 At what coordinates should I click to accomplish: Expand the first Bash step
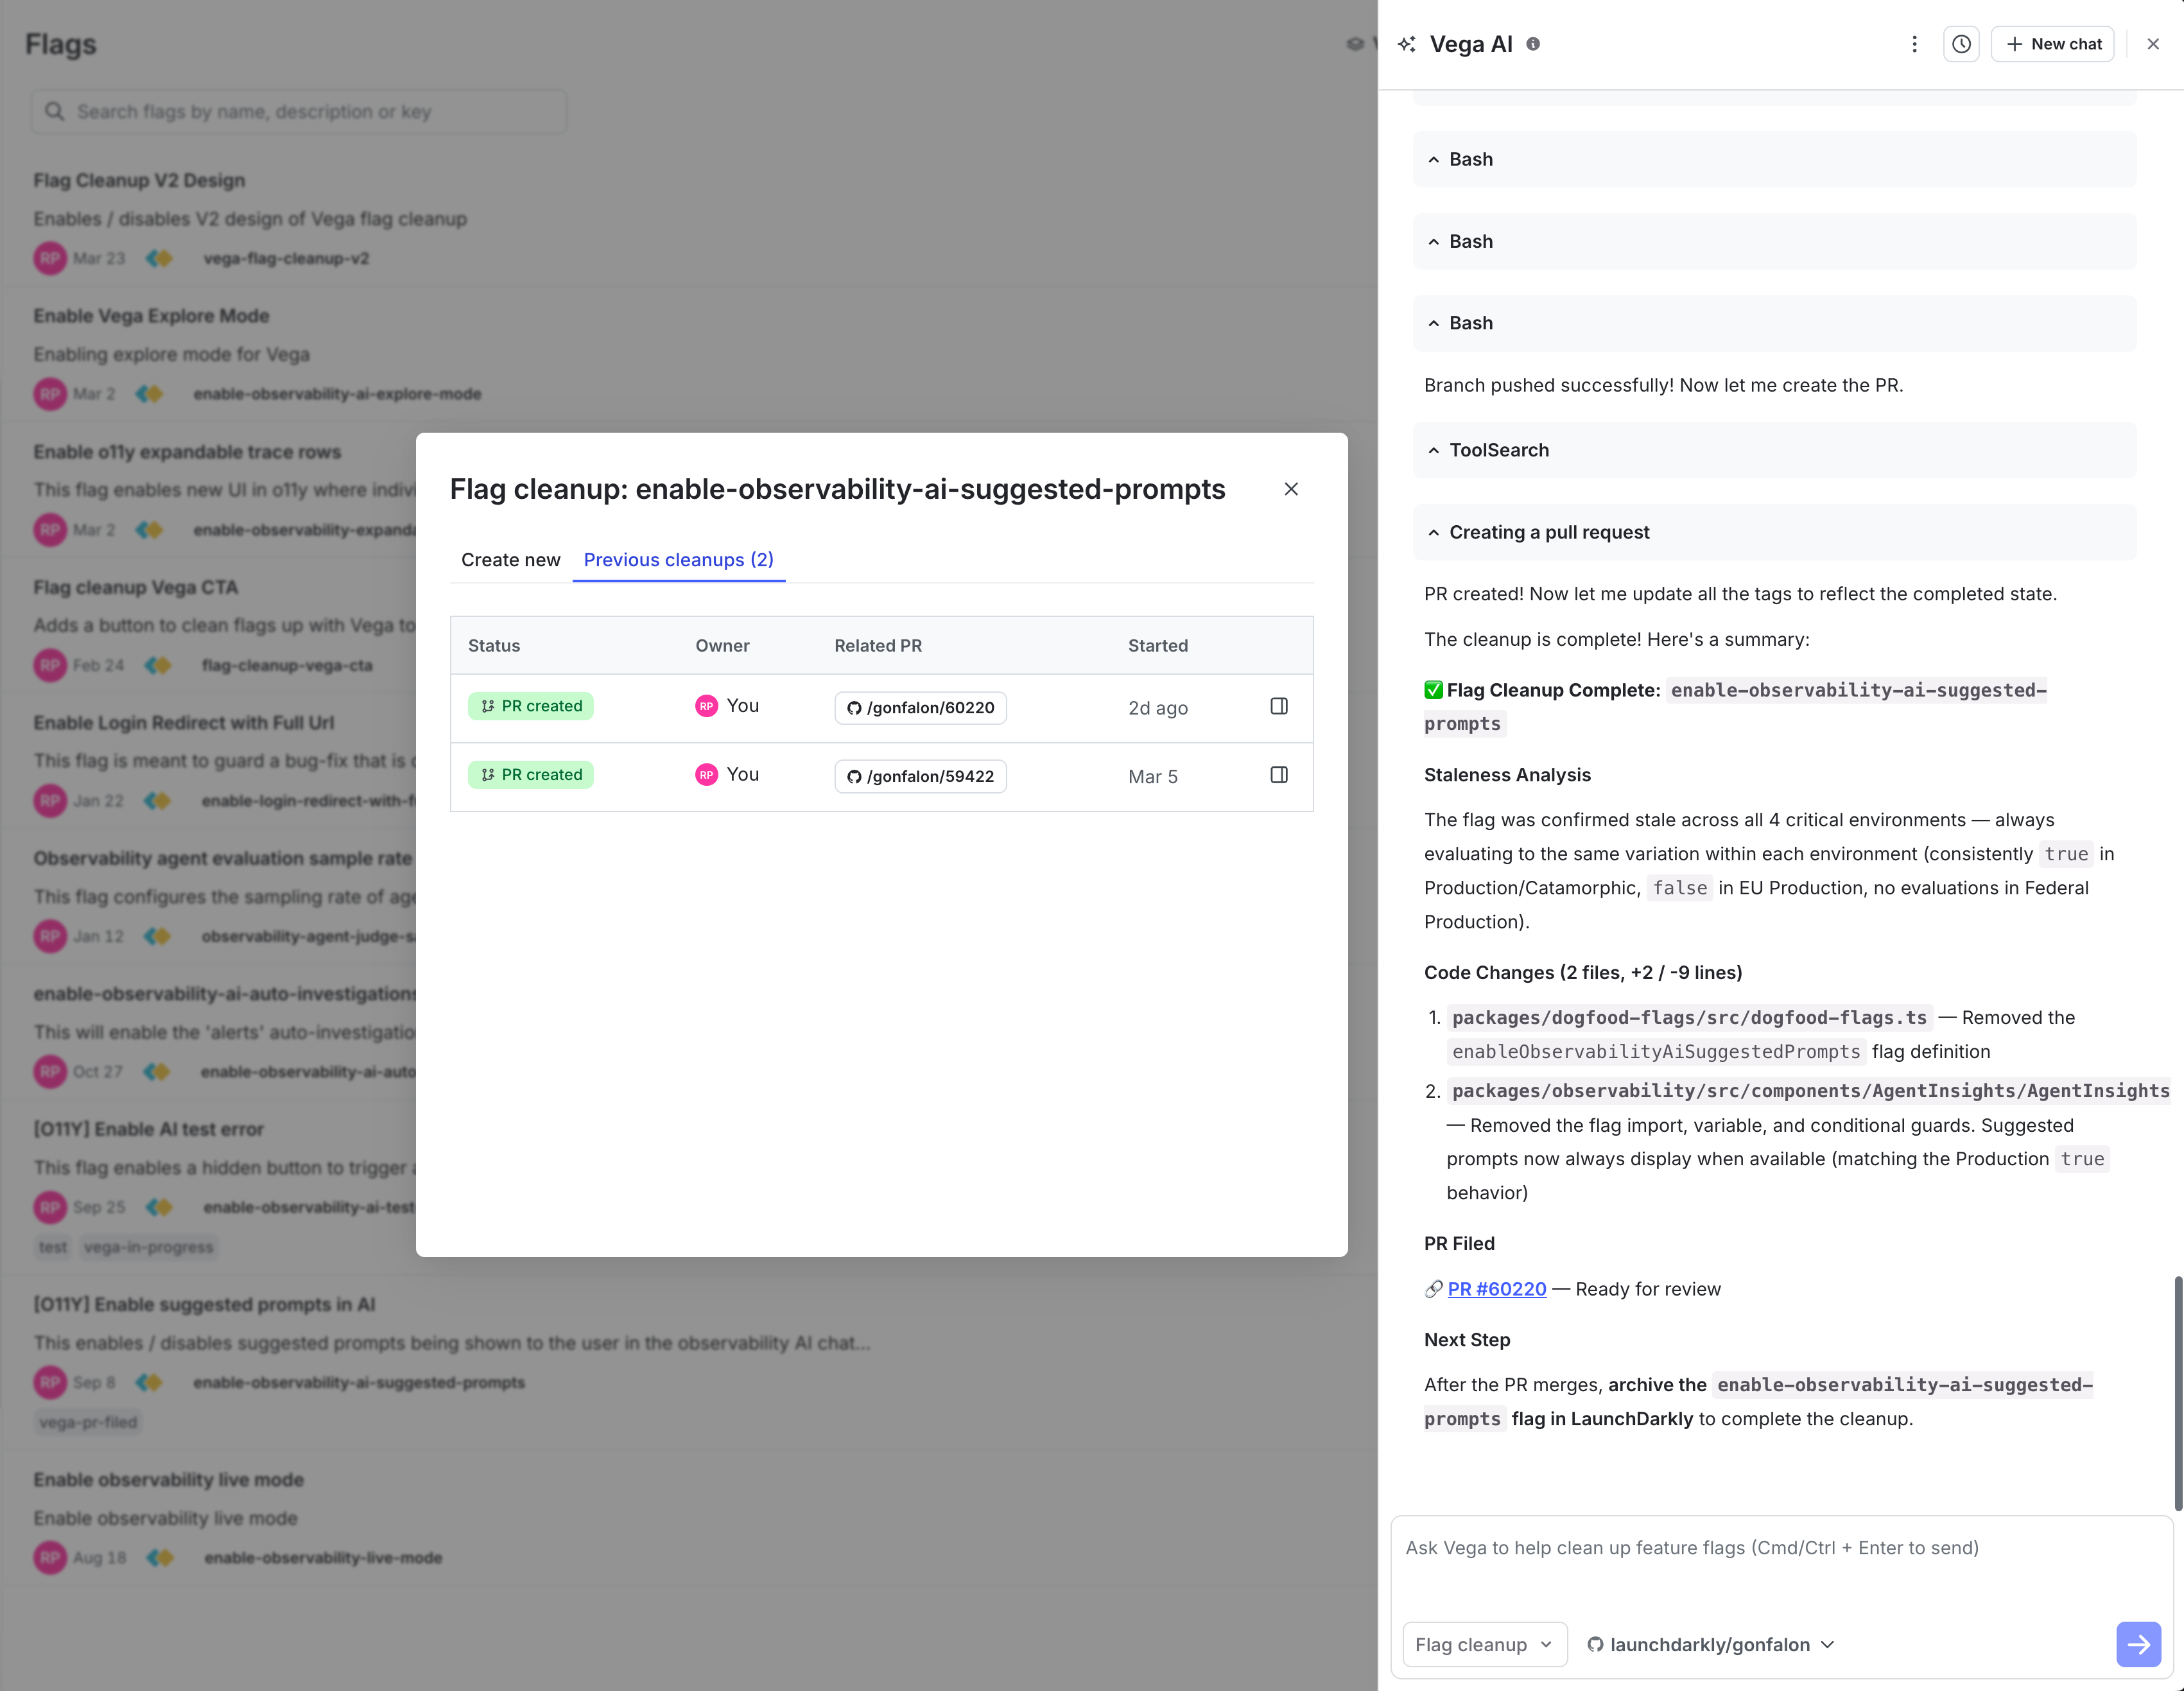[x=1470, y=159]
